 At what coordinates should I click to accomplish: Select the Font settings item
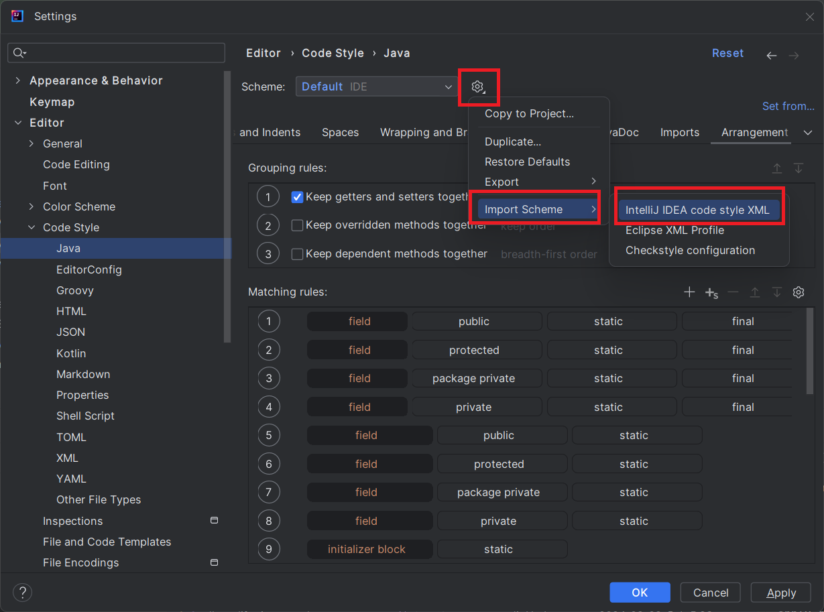(55, 186)
